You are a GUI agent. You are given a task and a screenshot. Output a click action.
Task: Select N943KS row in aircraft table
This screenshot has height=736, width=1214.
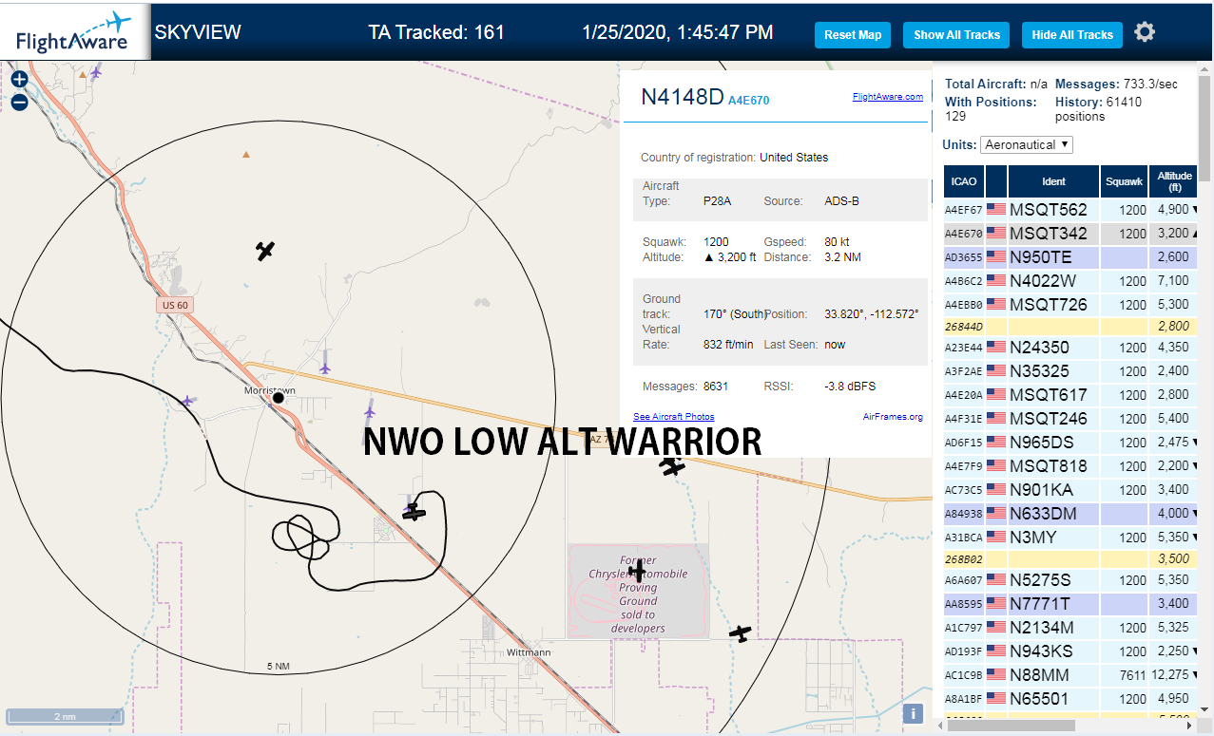[x=1071, y=651]
